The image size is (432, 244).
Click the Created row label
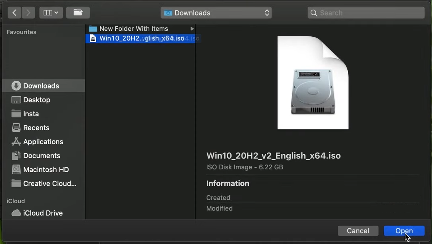point(218,198)
